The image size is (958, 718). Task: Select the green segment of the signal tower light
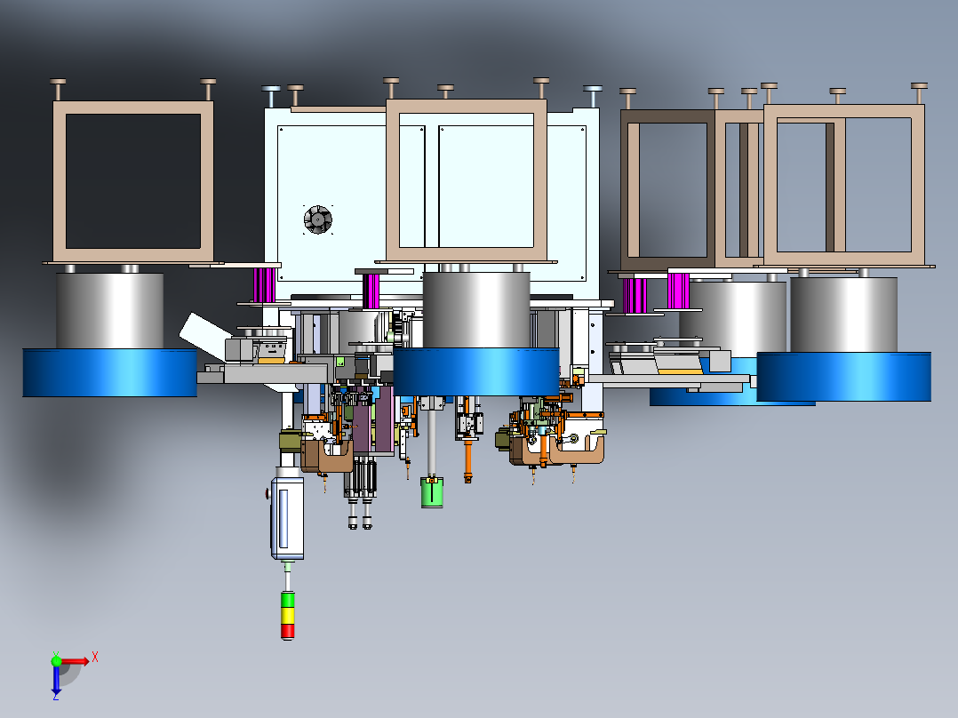click(x=287, y=600)
